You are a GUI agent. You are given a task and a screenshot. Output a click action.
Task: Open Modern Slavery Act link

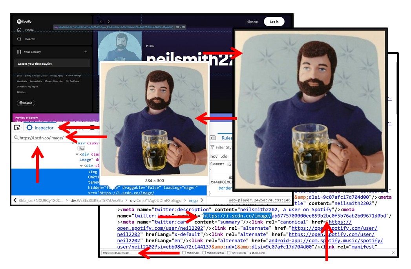pos(54,81)
